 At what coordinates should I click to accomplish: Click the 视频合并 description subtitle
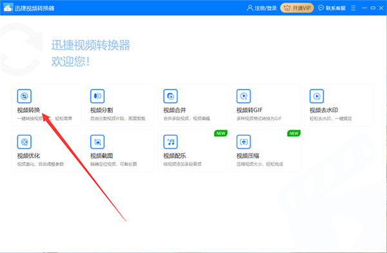[186, 119]
